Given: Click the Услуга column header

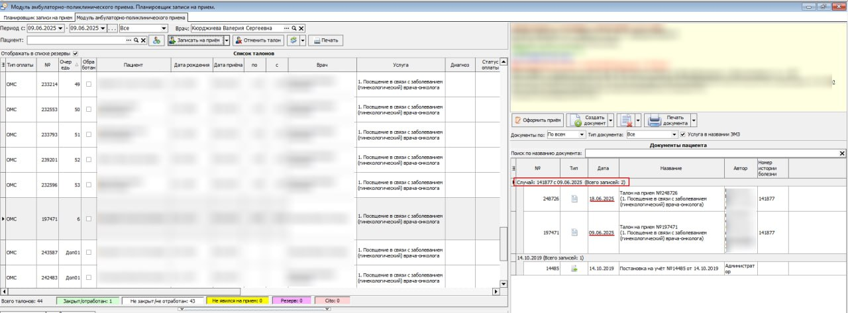Looking at the screenshot, I should pyautogui.click(x=400, y=65).
